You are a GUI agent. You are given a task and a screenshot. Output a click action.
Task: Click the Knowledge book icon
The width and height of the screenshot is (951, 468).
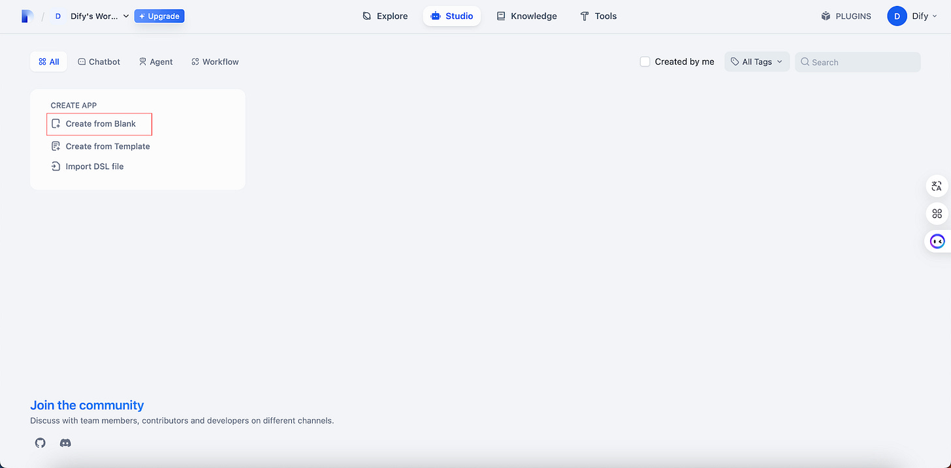(x=501, y=16)
